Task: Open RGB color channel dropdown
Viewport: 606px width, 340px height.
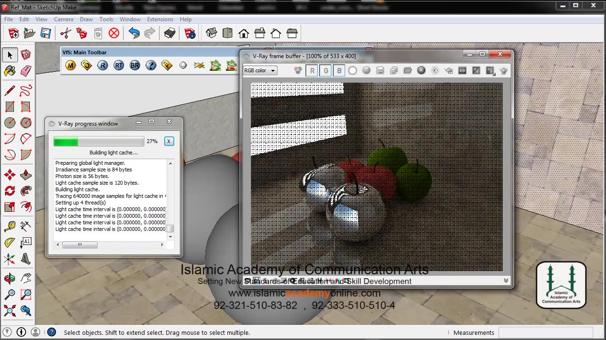Action: click(260, 70)
